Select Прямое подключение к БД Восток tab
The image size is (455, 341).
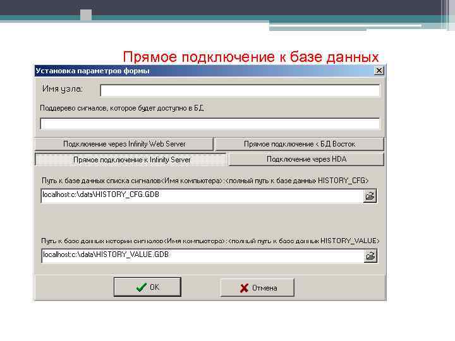pyautogui.click(x=300, y=144)
